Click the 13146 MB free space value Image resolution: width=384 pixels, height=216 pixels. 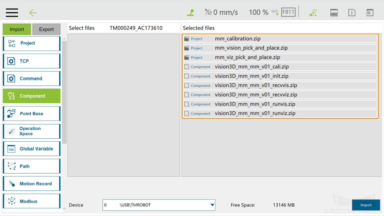tap(283, 205)
